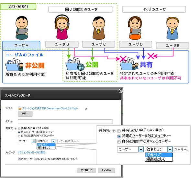Click the ユーザB label box
Screen dimensions: 191x181
point(62,44)
